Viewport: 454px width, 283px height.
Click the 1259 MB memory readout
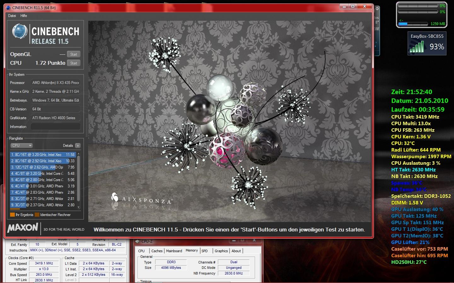click(438, 24)
